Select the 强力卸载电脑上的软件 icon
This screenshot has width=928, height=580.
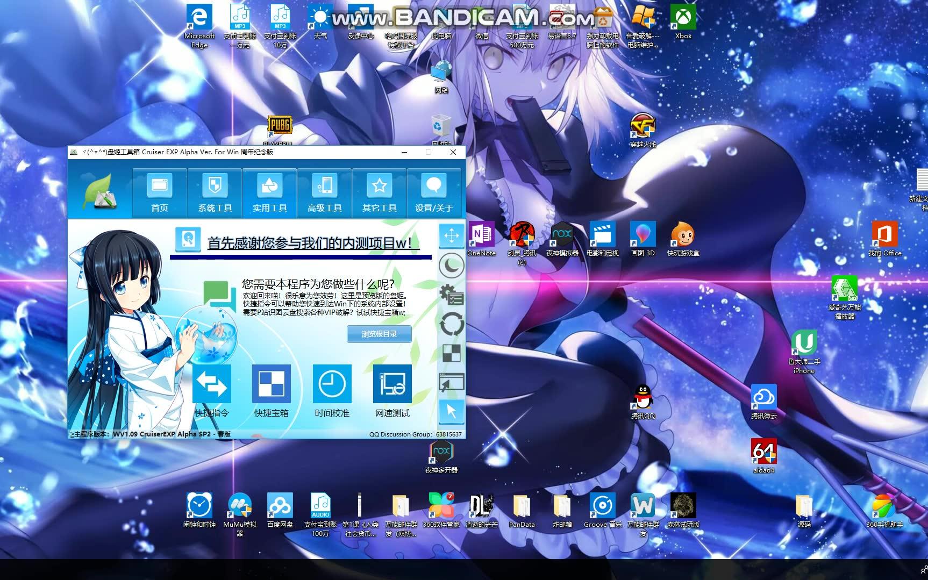603,26
